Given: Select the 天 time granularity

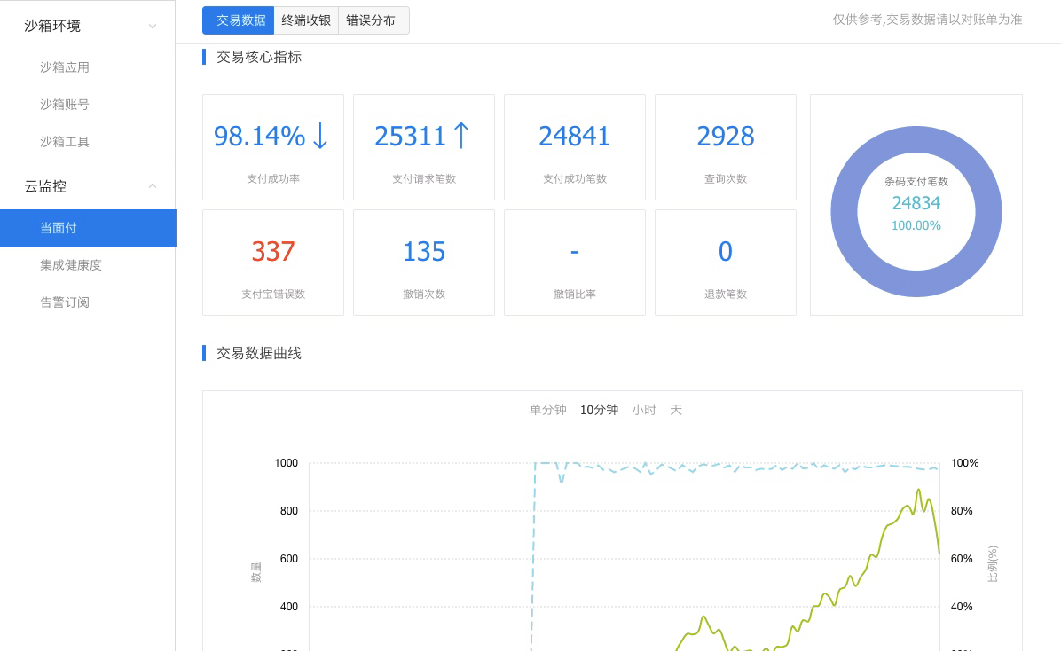Looking at the screenshot, I should click(x=676, y=410).
